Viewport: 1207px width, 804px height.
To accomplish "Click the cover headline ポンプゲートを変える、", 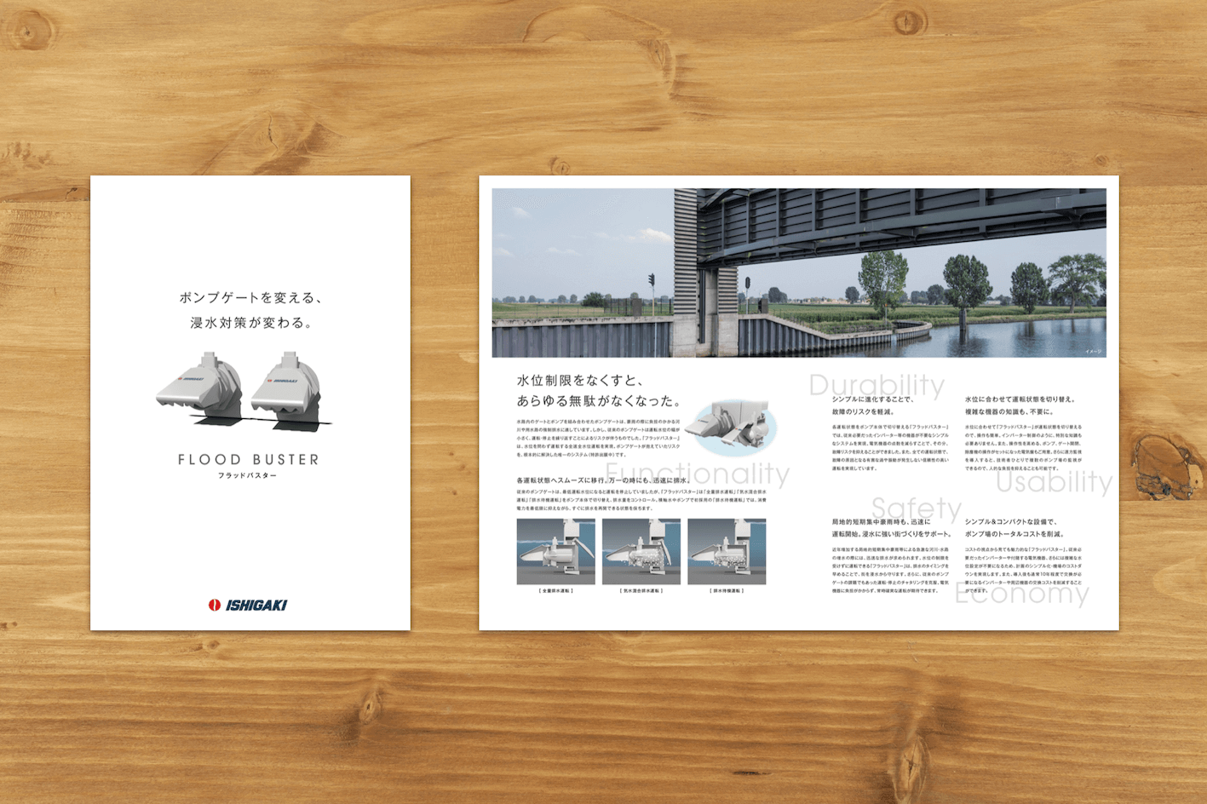I will 250,297.
